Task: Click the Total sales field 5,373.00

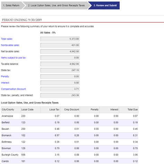Action: [x=60, y=39]
